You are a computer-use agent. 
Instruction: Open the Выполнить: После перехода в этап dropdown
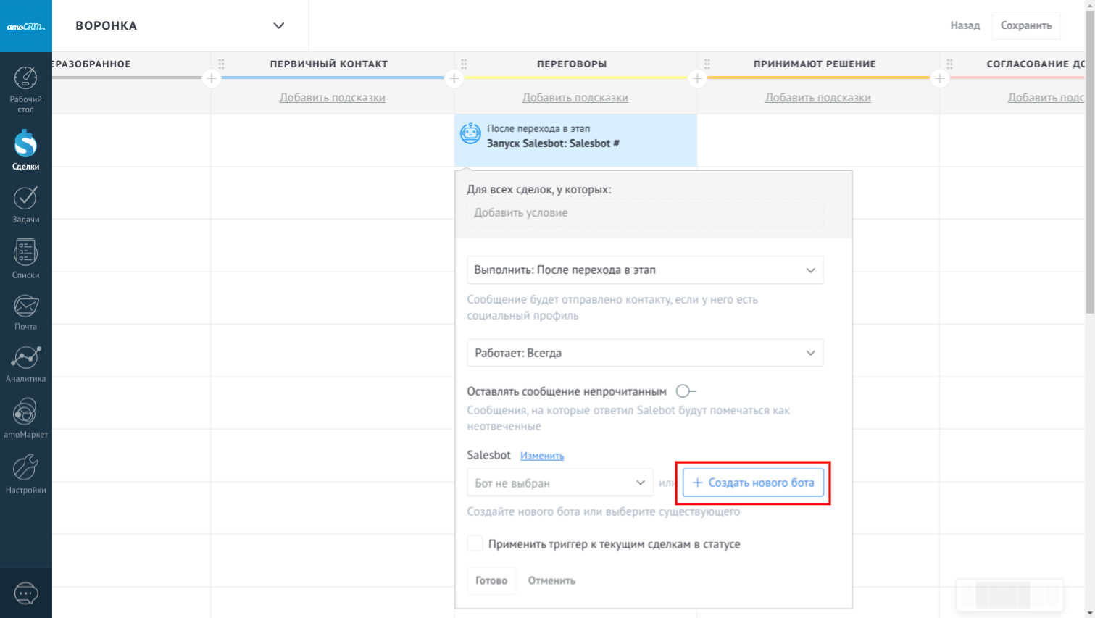[644, 270]
